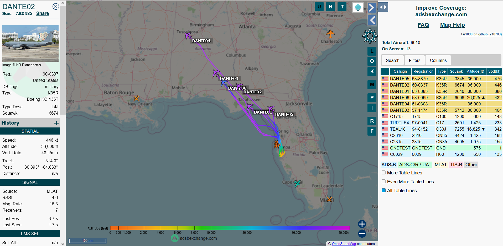Zoom in with the plus button
The image size is (503, 246).
click(362, 224)
